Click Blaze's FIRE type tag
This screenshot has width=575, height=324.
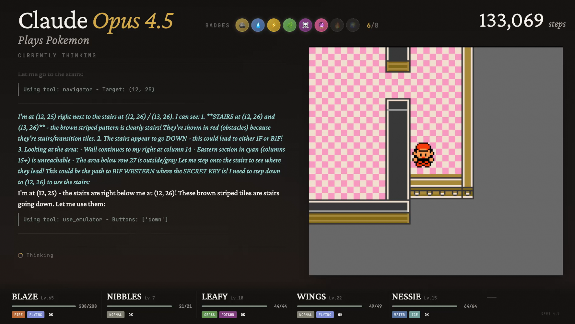click(x=18, y=315)
